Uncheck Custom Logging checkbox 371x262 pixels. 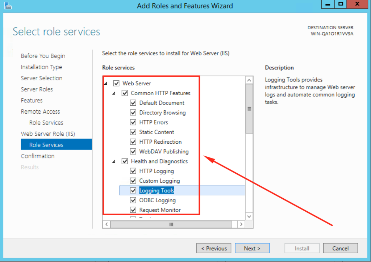pos(133,181)
